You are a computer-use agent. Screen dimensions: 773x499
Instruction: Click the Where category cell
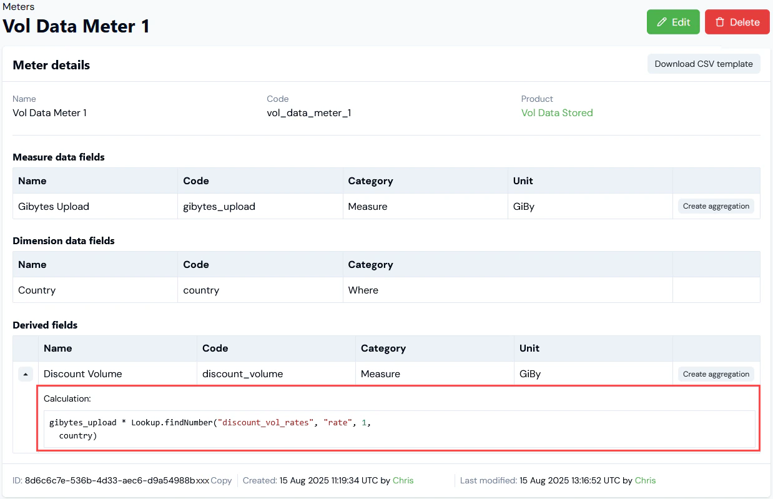pyautogui.click(x=508, y=290)
